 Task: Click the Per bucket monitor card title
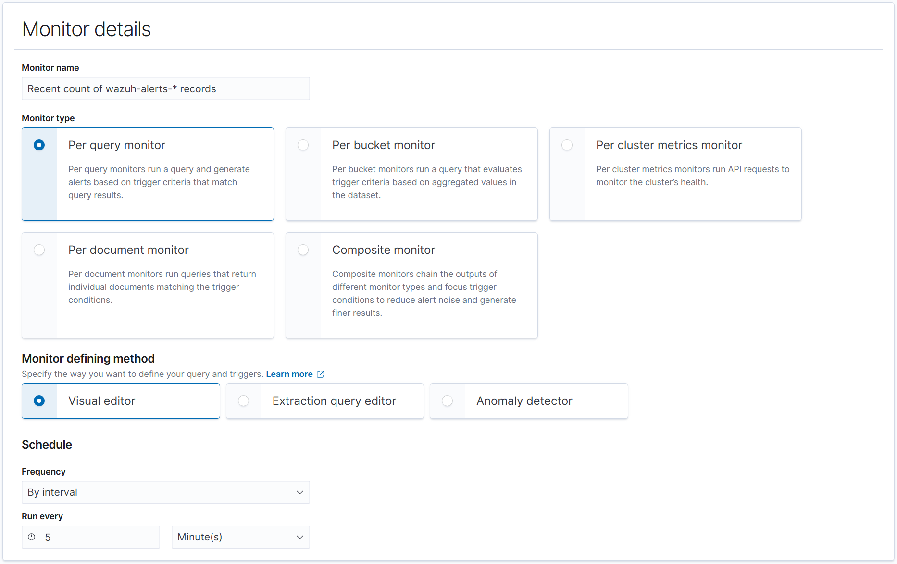[x=383, y=145]
